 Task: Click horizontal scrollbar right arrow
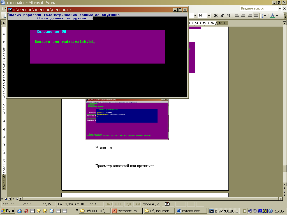(281, 199)
